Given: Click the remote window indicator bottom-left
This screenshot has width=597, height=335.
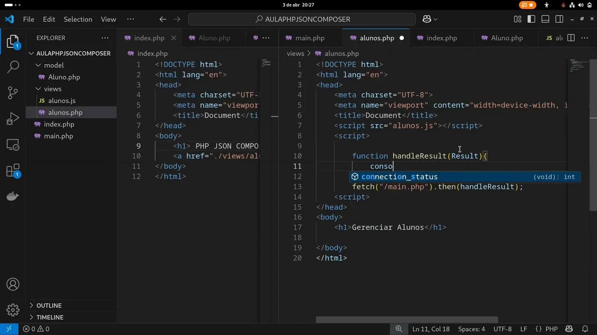Looking at the screenshot, I should click(x=8, y=329).
